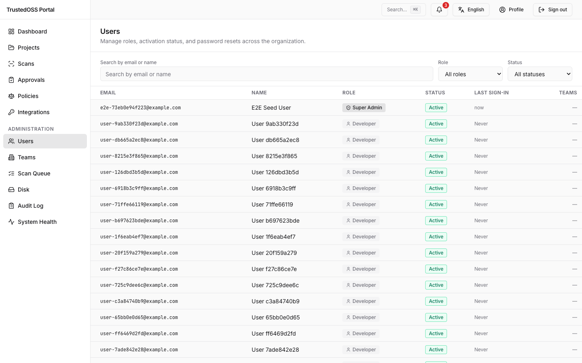The image size is (582, 363).
Task: Select email e2e-73eb0e94f223@example.com
Action: 140,108
